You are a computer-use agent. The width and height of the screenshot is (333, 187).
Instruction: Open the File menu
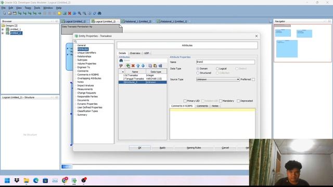coord(4,8)
